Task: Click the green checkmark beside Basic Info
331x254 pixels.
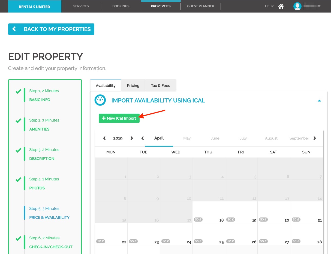Action: tap(18, 92)
